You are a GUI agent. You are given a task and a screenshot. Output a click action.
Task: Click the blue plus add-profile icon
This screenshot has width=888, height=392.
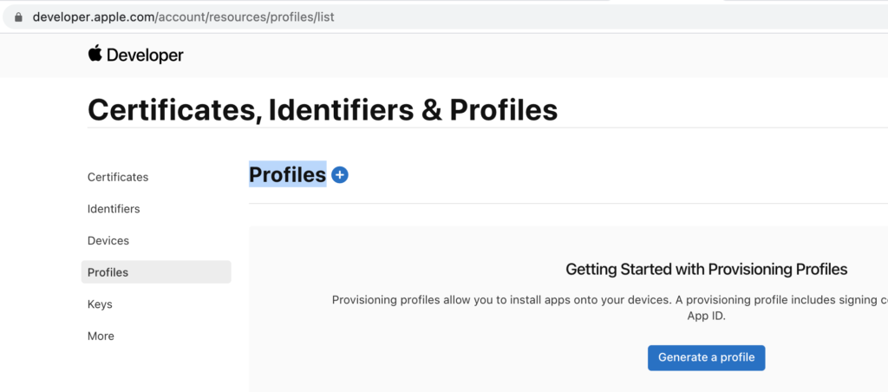pos(340,175)
